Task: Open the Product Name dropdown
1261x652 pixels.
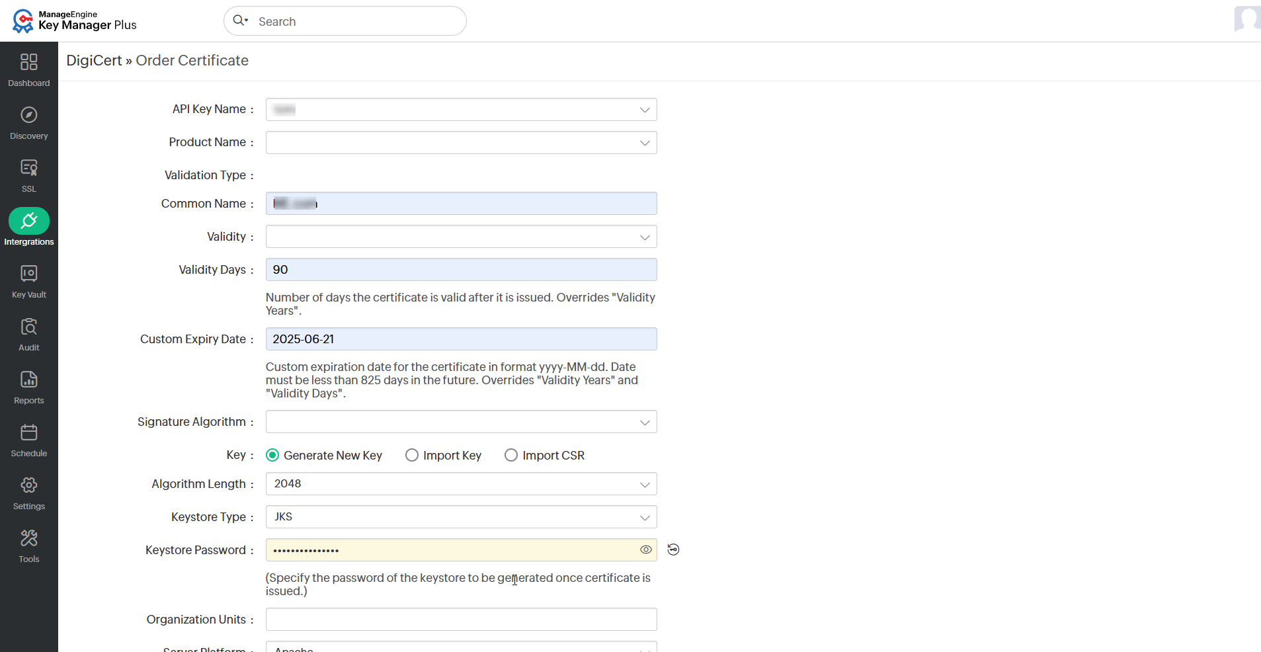Action: [x=462, y=143]
